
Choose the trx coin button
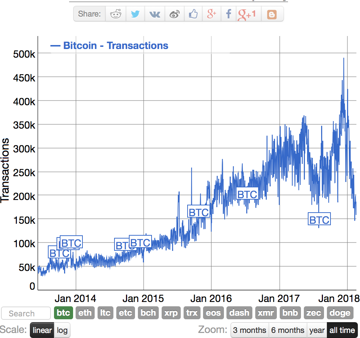tap(192, 313)
